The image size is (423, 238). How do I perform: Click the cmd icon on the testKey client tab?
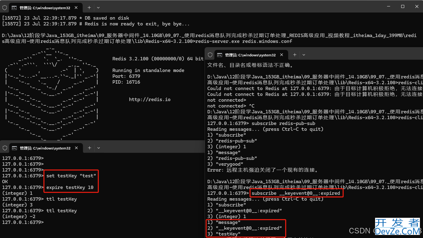click(14, 148)
